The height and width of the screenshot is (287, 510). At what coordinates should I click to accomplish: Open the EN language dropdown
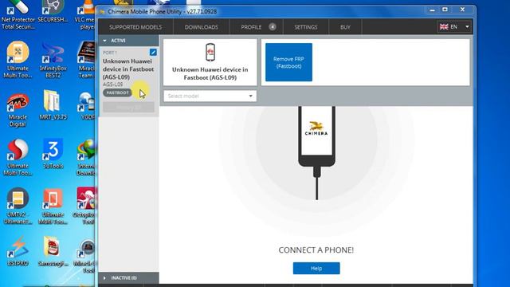454,26
